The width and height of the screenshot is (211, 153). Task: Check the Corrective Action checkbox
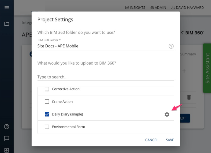coord(47,89)
